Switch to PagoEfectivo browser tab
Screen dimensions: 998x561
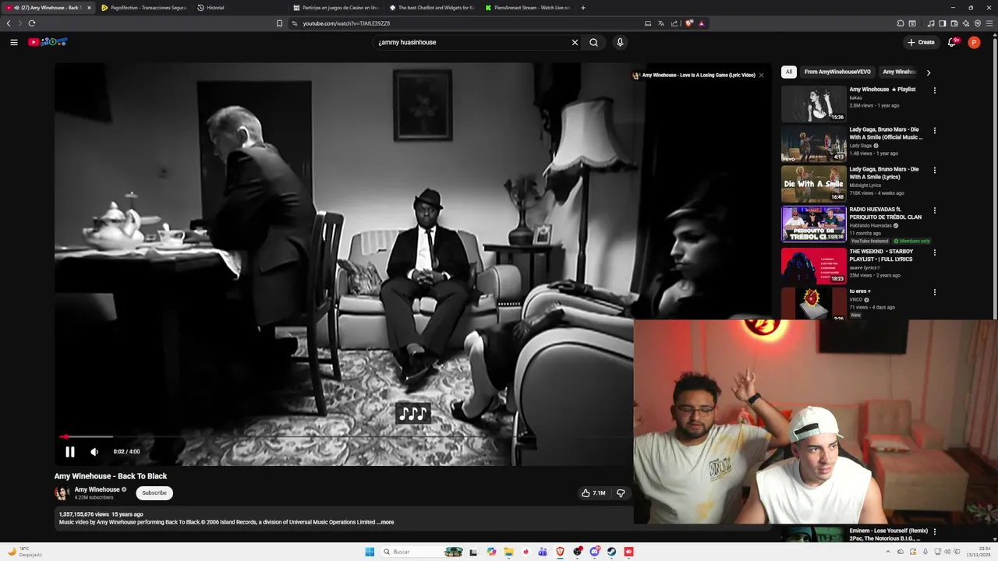[143, 8]
